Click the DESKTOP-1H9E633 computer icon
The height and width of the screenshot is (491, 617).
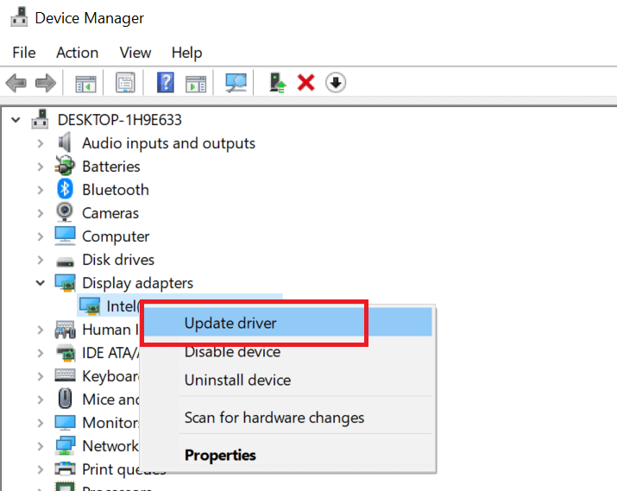[x=41, y=119]
